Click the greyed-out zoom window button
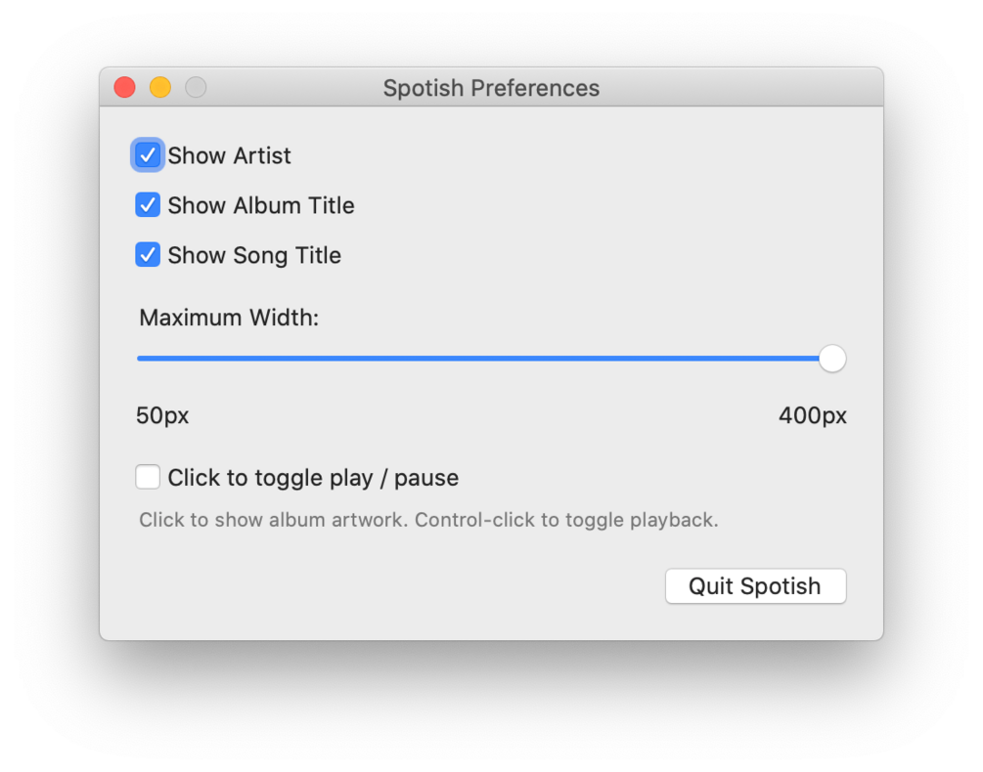The width and height of the screenshot is (983, 772). tap(196, 88)
